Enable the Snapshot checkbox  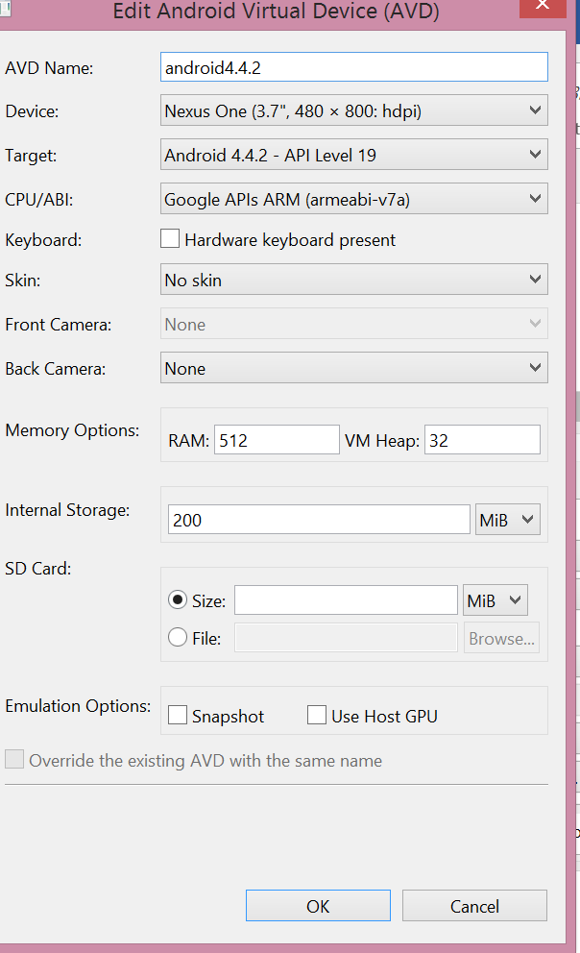tap(178, 716)
